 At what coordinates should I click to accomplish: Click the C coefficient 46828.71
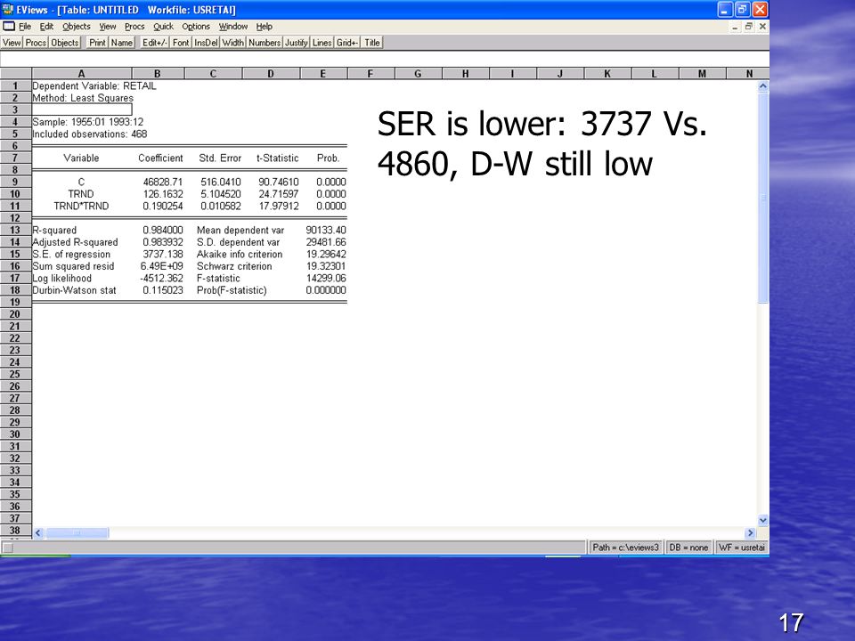tap(163, 182)
